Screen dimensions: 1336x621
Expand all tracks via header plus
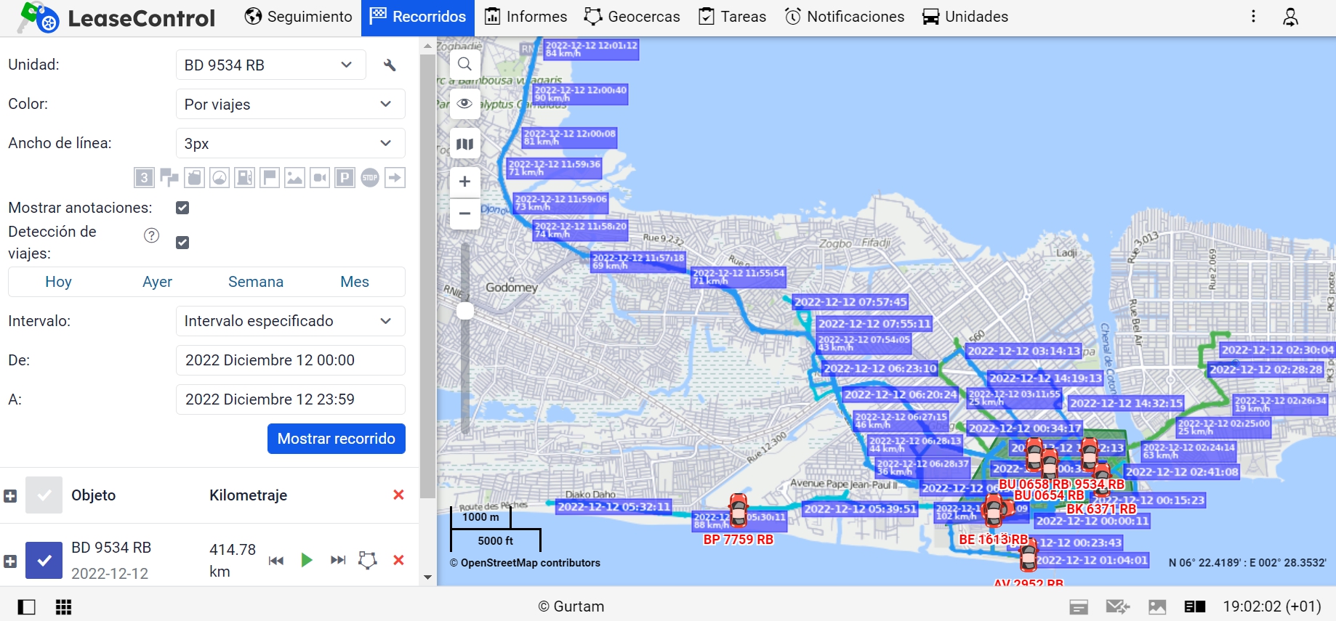click(x=10, y=496)
